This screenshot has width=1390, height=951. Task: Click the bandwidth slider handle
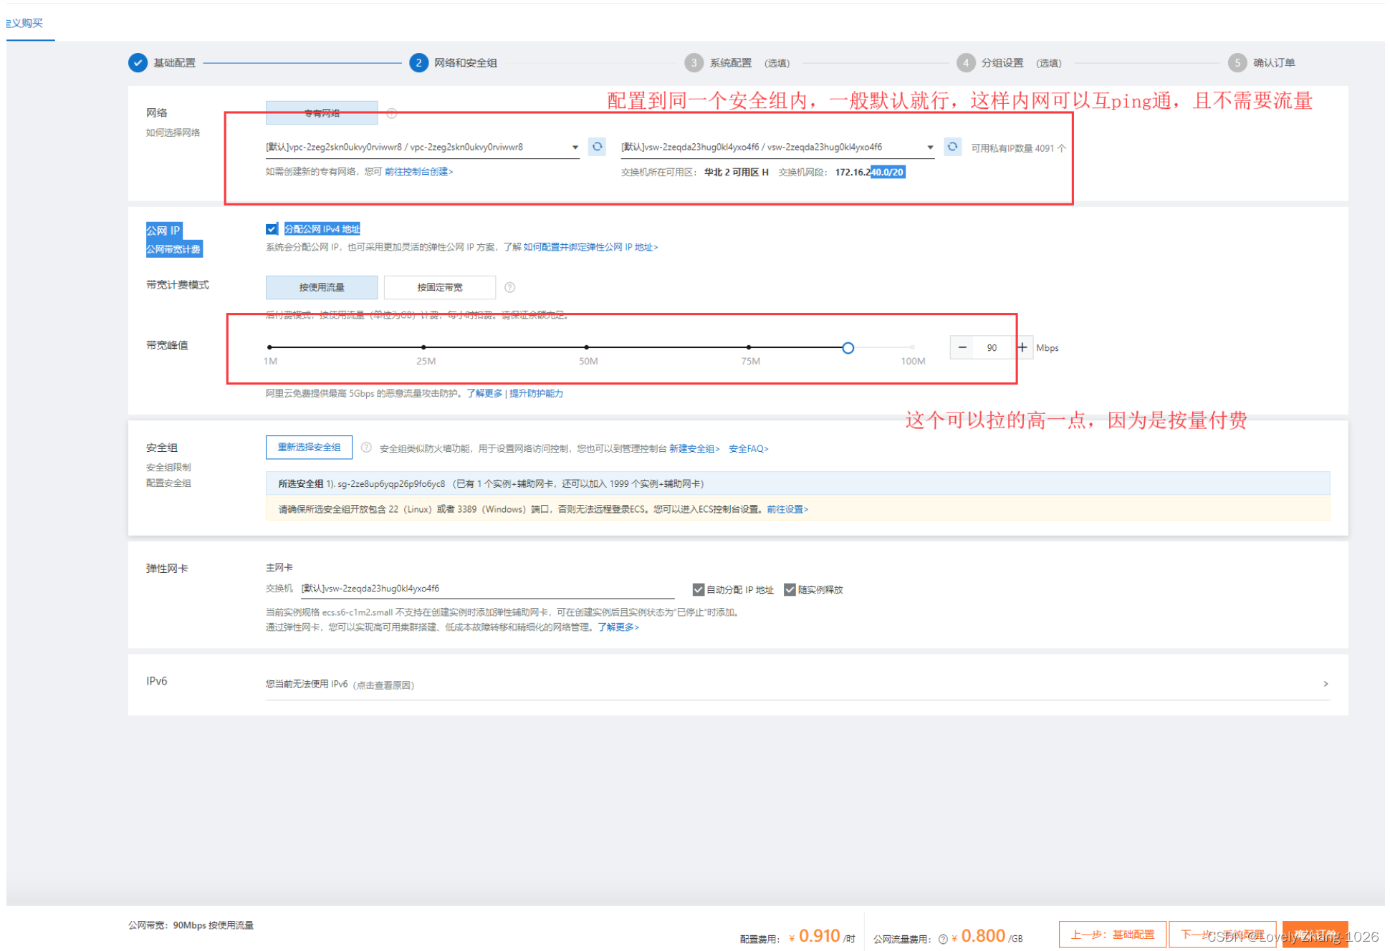[x=848, y=348]
